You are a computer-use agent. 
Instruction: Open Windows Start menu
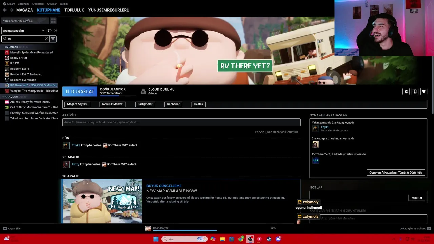[156, 239]
